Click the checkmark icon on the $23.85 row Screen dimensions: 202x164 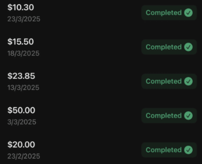pyautogui.click(x=188, y=81)
